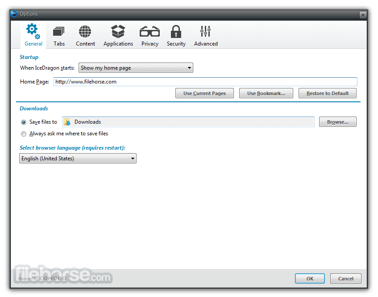Select the Save files to radio button
Viewport: 378px width, 297px height.
[24, 122]
